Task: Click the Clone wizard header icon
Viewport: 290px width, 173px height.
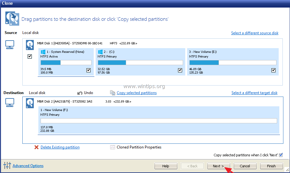Action: pos(12,19)
